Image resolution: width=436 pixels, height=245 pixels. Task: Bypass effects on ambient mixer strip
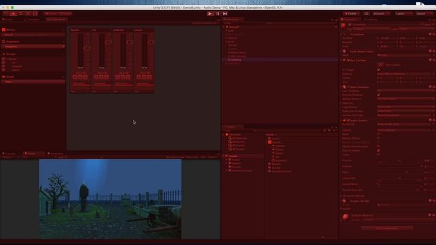(128, 77)
